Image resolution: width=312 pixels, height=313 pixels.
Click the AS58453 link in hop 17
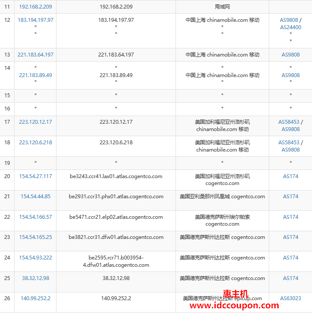click(x=289, y=122)
